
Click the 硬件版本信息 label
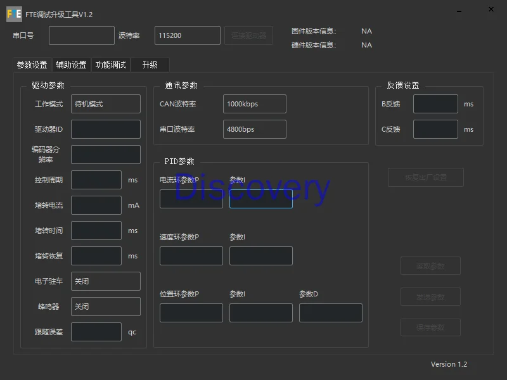click(x=314, y=45)
